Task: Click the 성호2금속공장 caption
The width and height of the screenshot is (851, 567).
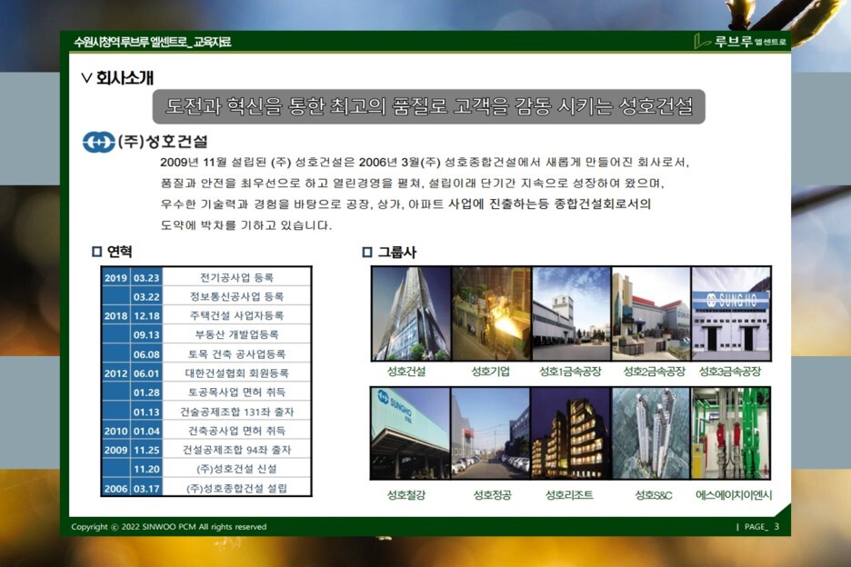Action: pos(654,372)
